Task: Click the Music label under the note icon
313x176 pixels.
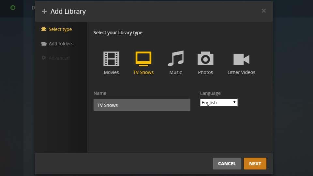Action: (175, 72)
